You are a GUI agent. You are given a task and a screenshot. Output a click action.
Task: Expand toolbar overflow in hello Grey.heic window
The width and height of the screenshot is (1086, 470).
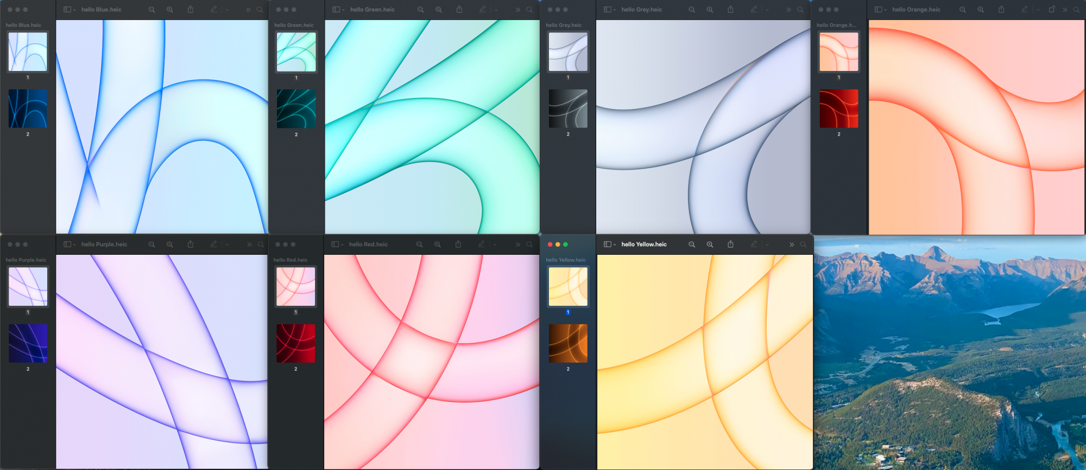coord(788,10)
